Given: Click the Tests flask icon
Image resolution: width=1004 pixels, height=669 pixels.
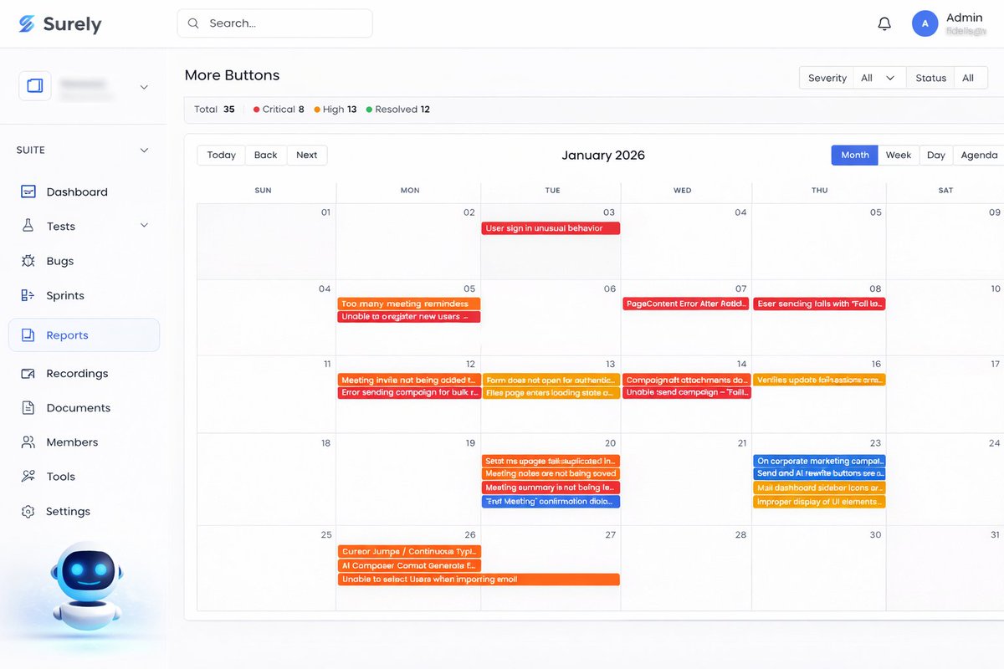Looking at the screenshot, I should point(28,226).
